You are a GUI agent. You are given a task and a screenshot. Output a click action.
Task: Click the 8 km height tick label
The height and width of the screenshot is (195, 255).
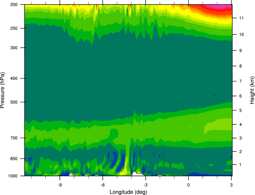tap(241, 66)
